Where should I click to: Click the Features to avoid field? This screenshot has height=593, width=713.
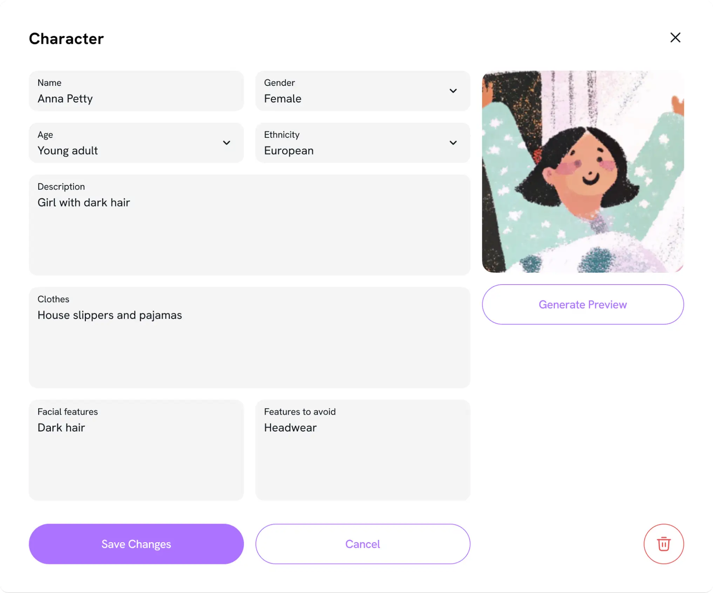362,450
